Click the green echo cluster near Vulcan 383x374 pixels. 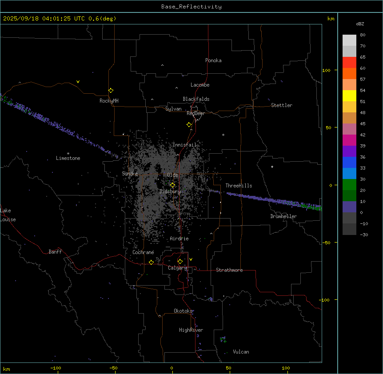click(223, 340)
